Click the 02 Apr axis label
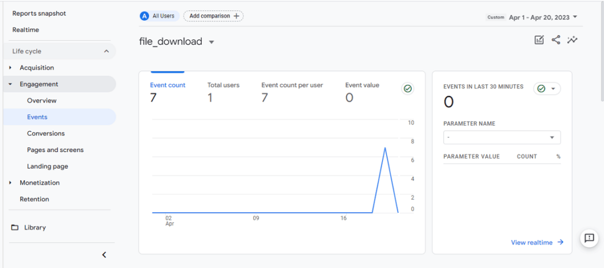 point(170,221)
